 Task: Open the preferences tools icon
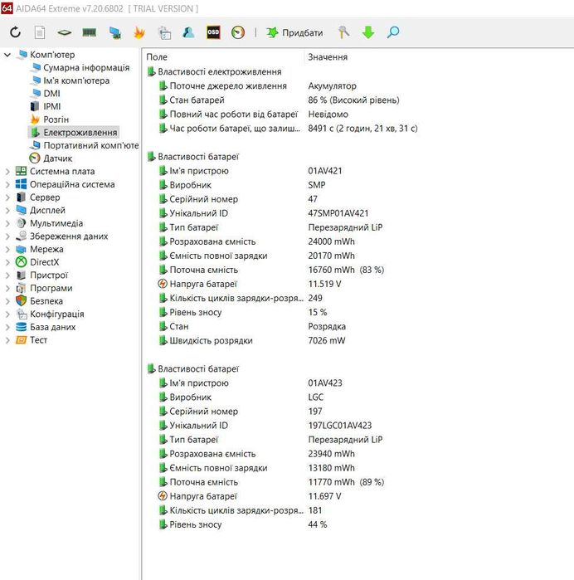pyautogui.click(x=343, y=32)
